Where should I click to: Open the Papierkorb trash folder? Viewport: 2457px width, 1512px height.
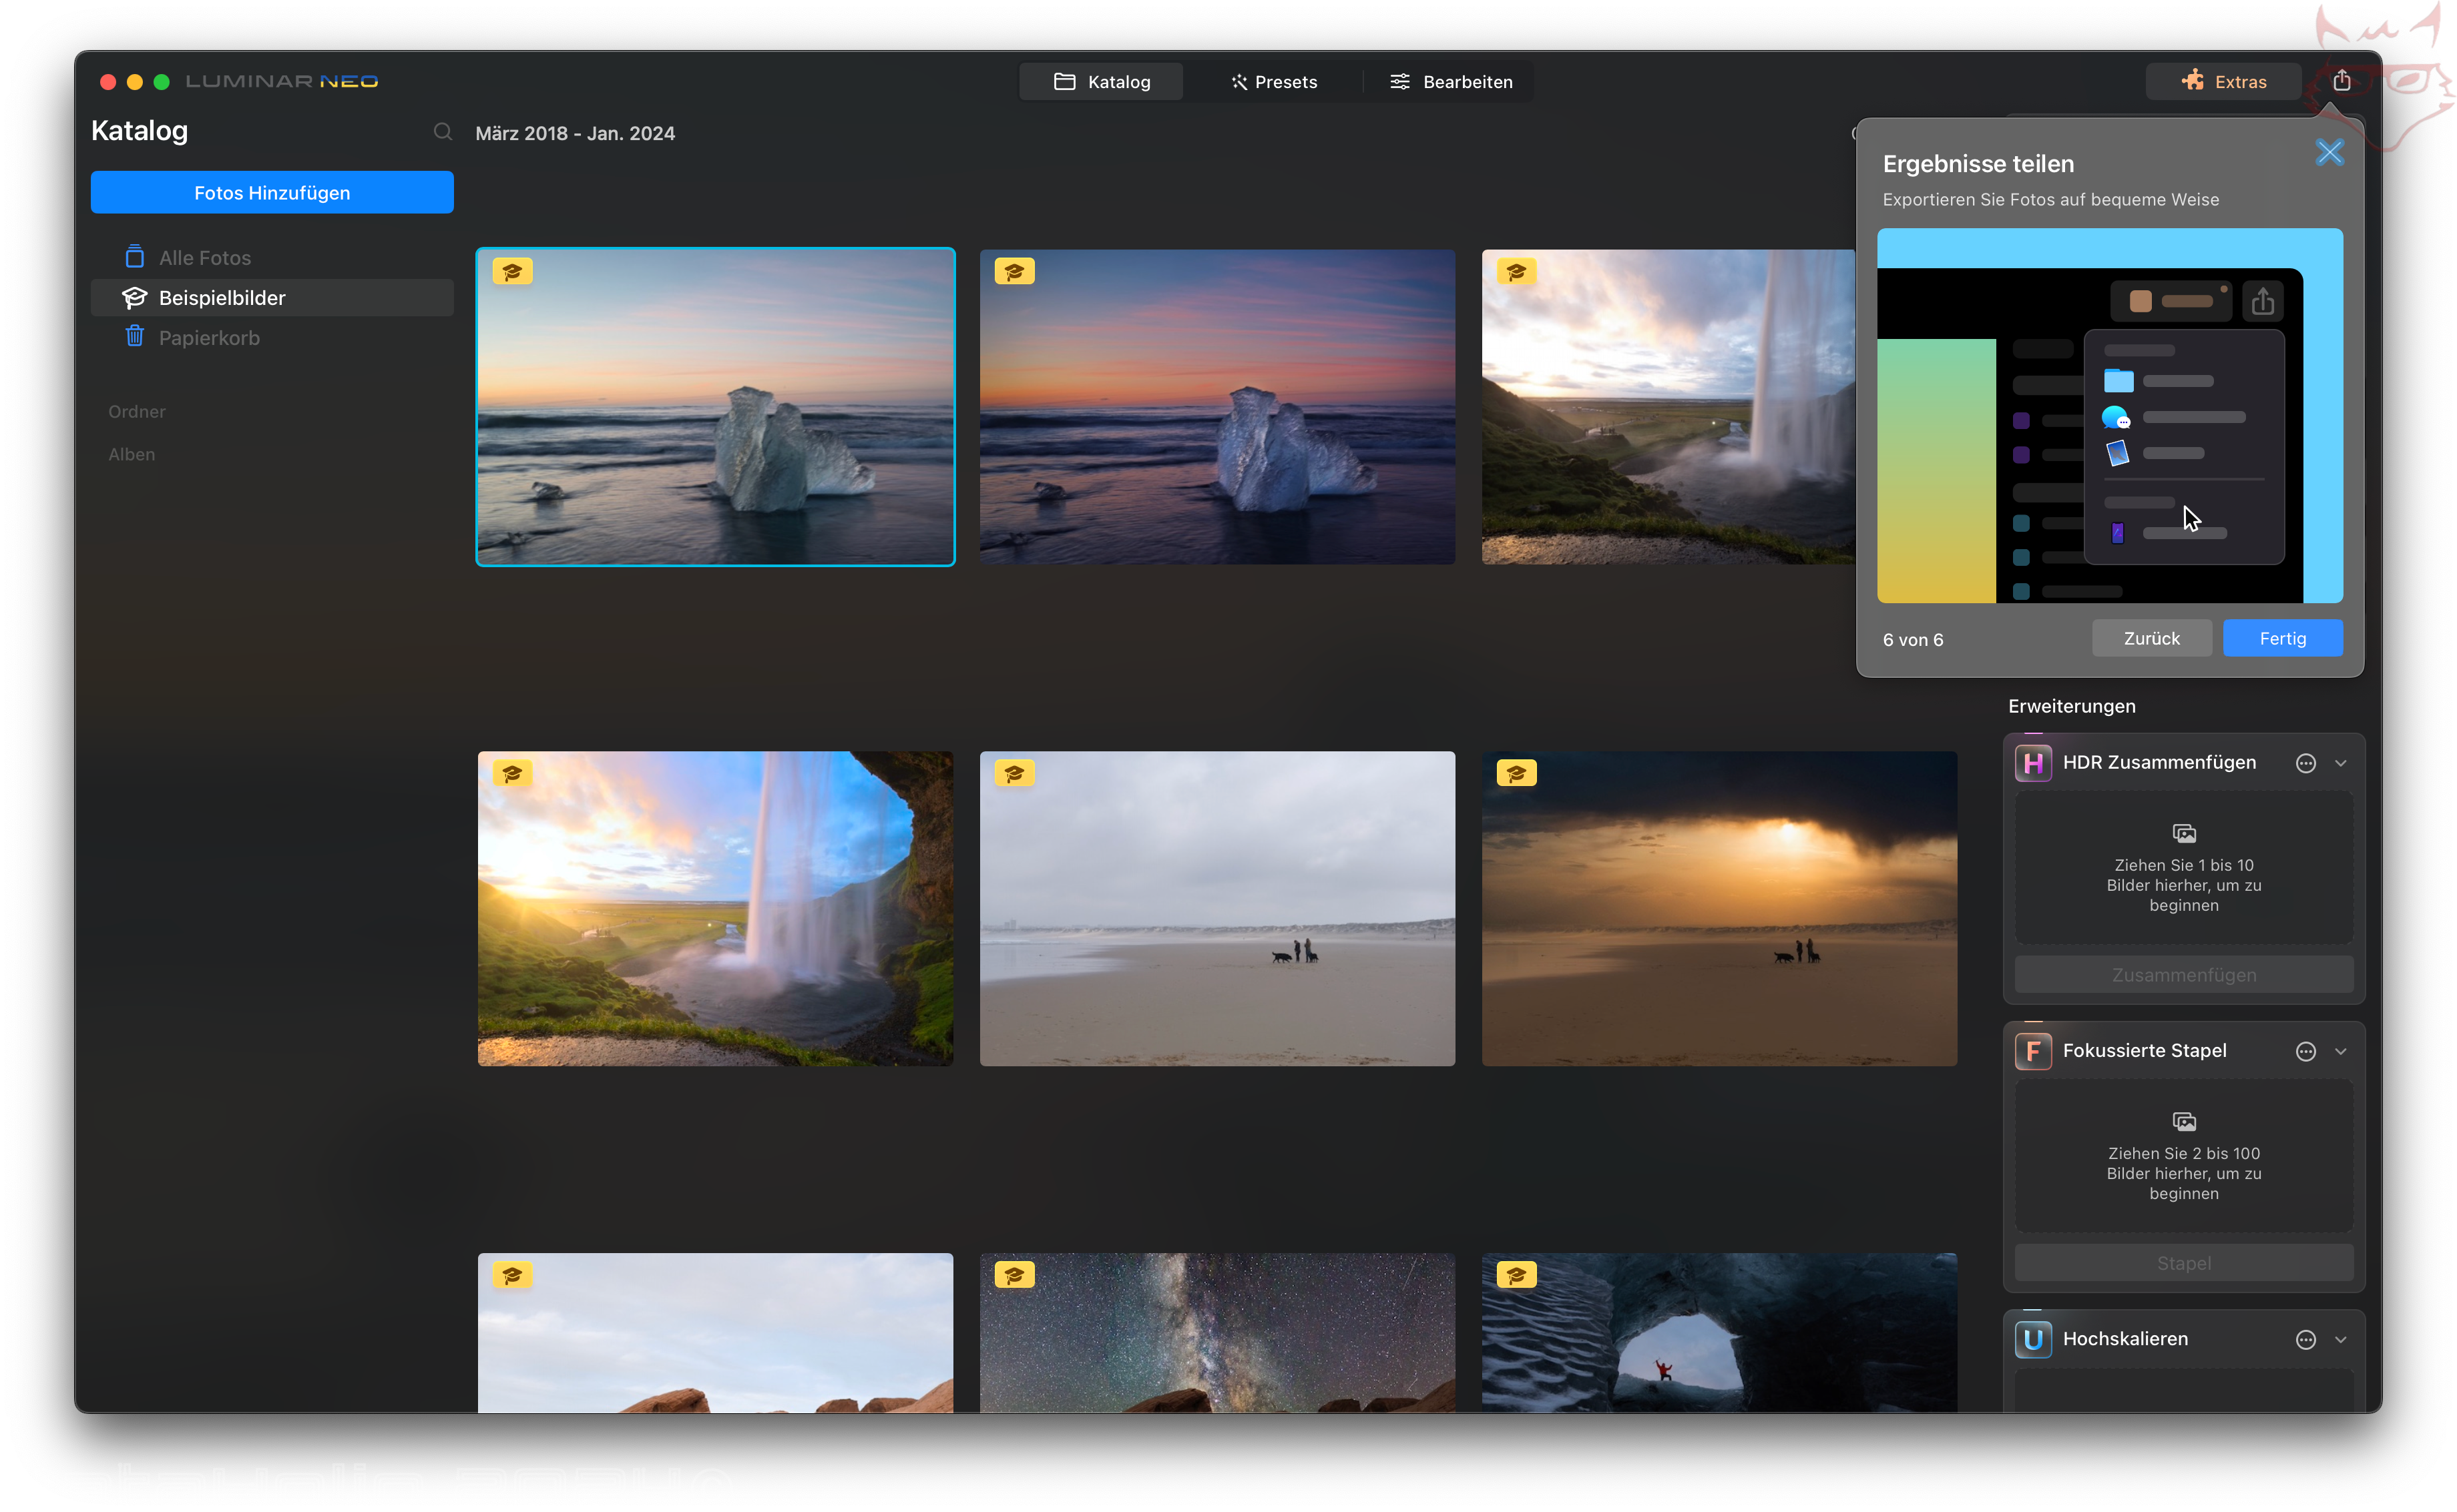point(272,338)
